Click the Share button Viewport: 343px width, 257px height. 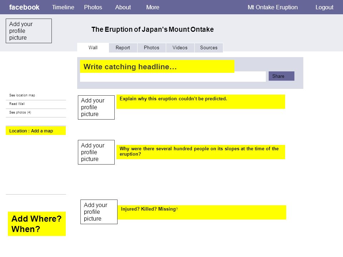click(281, 76)
